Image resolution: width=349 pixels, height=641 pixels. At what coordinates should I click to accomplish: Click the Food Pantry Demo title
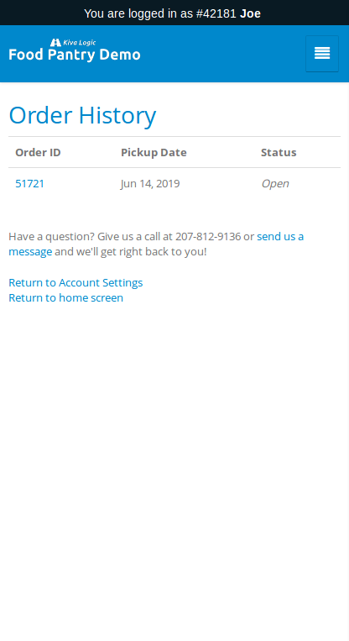point(75,55)
